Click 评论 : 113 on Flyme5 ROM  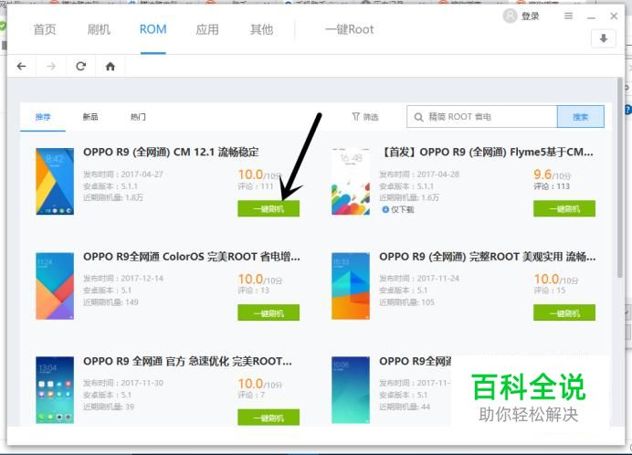click(x=552, y=186)
